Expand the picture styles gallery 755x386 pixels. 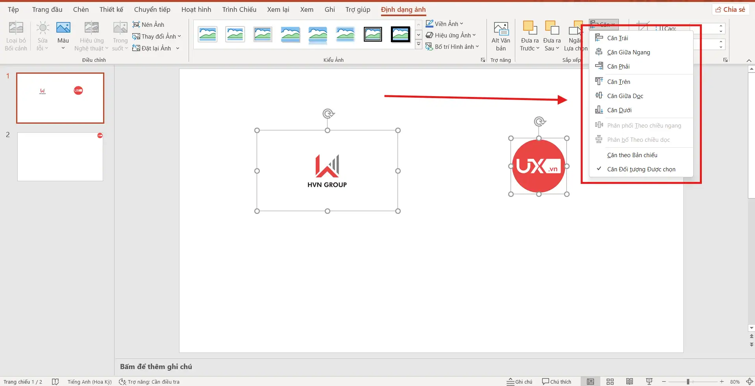418,45
